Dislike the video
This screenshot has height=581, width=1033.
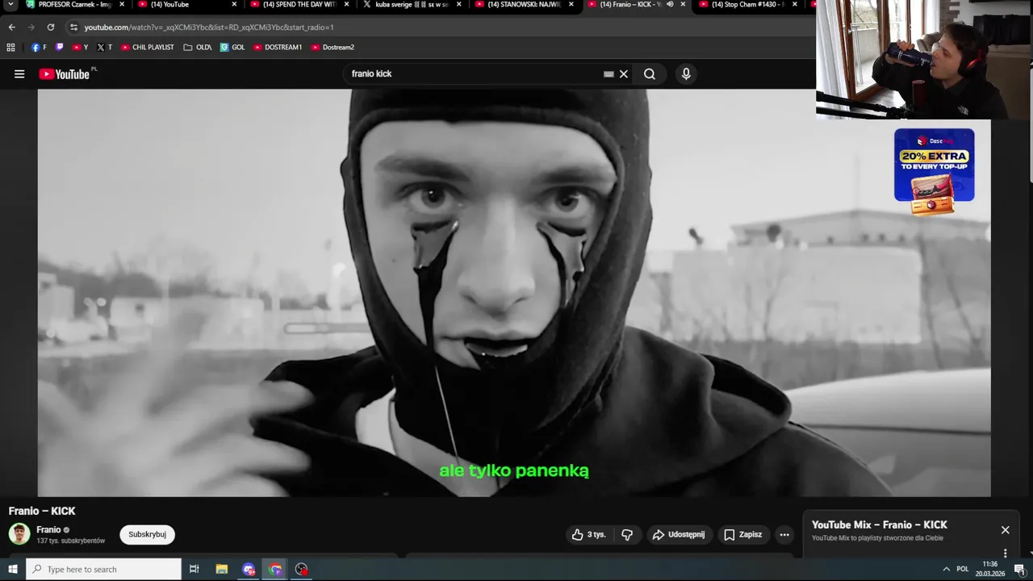tap(627, 534)
